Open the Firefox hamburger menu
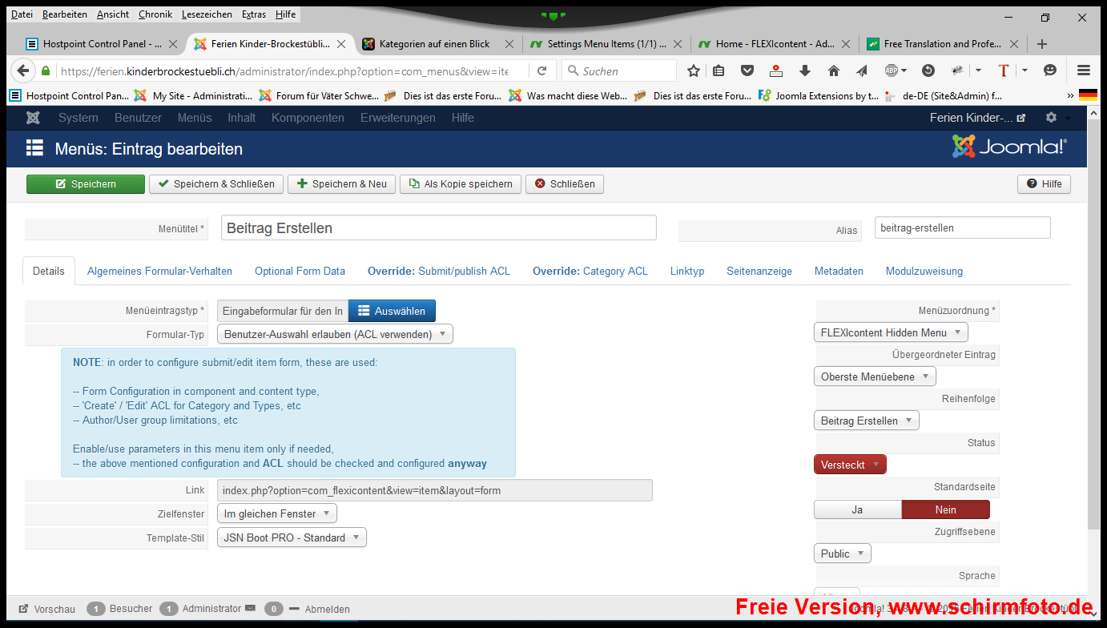1107x628 pixels. point(1084,70)
